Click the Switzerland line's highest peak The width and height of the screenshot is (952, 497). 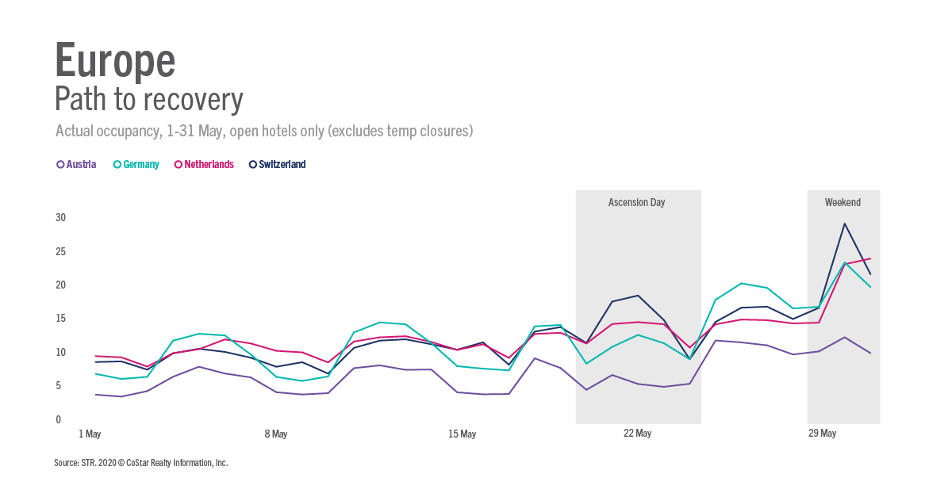(x=845, y=224)
